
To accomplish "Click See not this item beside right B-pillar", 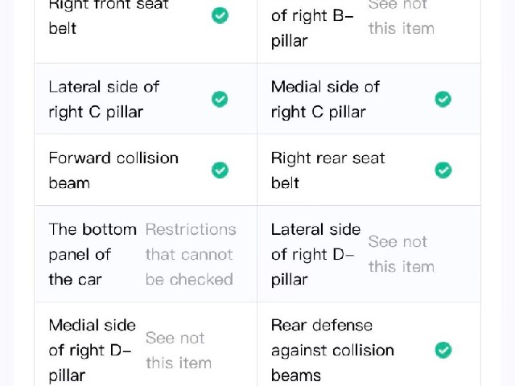I will pos(401,17).
